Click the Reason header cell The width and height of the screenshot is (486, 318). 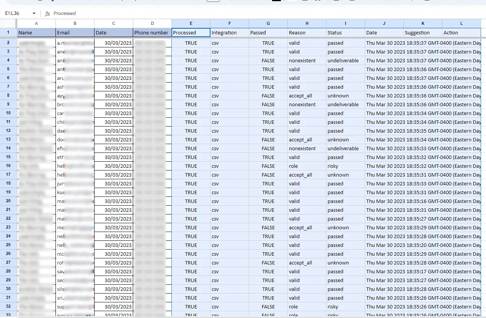tap(307, 32)
